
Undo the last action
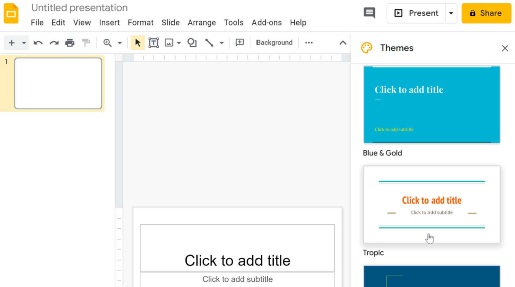38,43
